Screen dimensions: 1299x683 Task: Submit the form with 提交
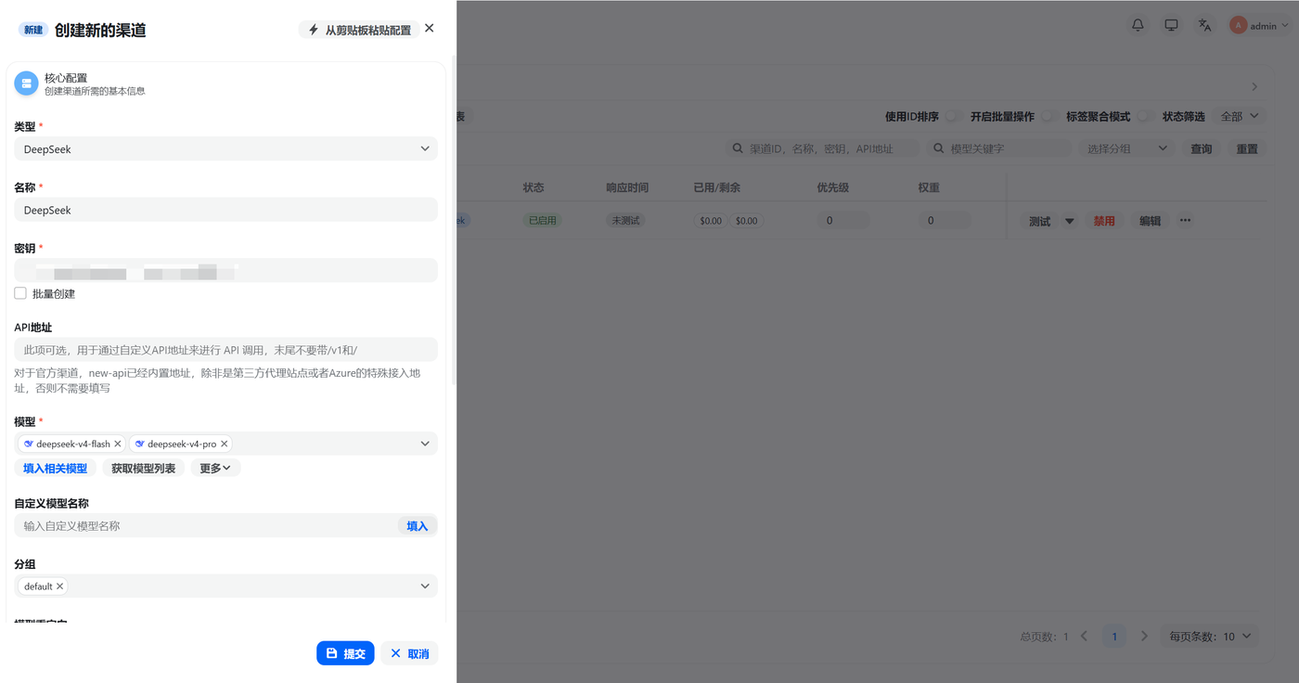345,653
